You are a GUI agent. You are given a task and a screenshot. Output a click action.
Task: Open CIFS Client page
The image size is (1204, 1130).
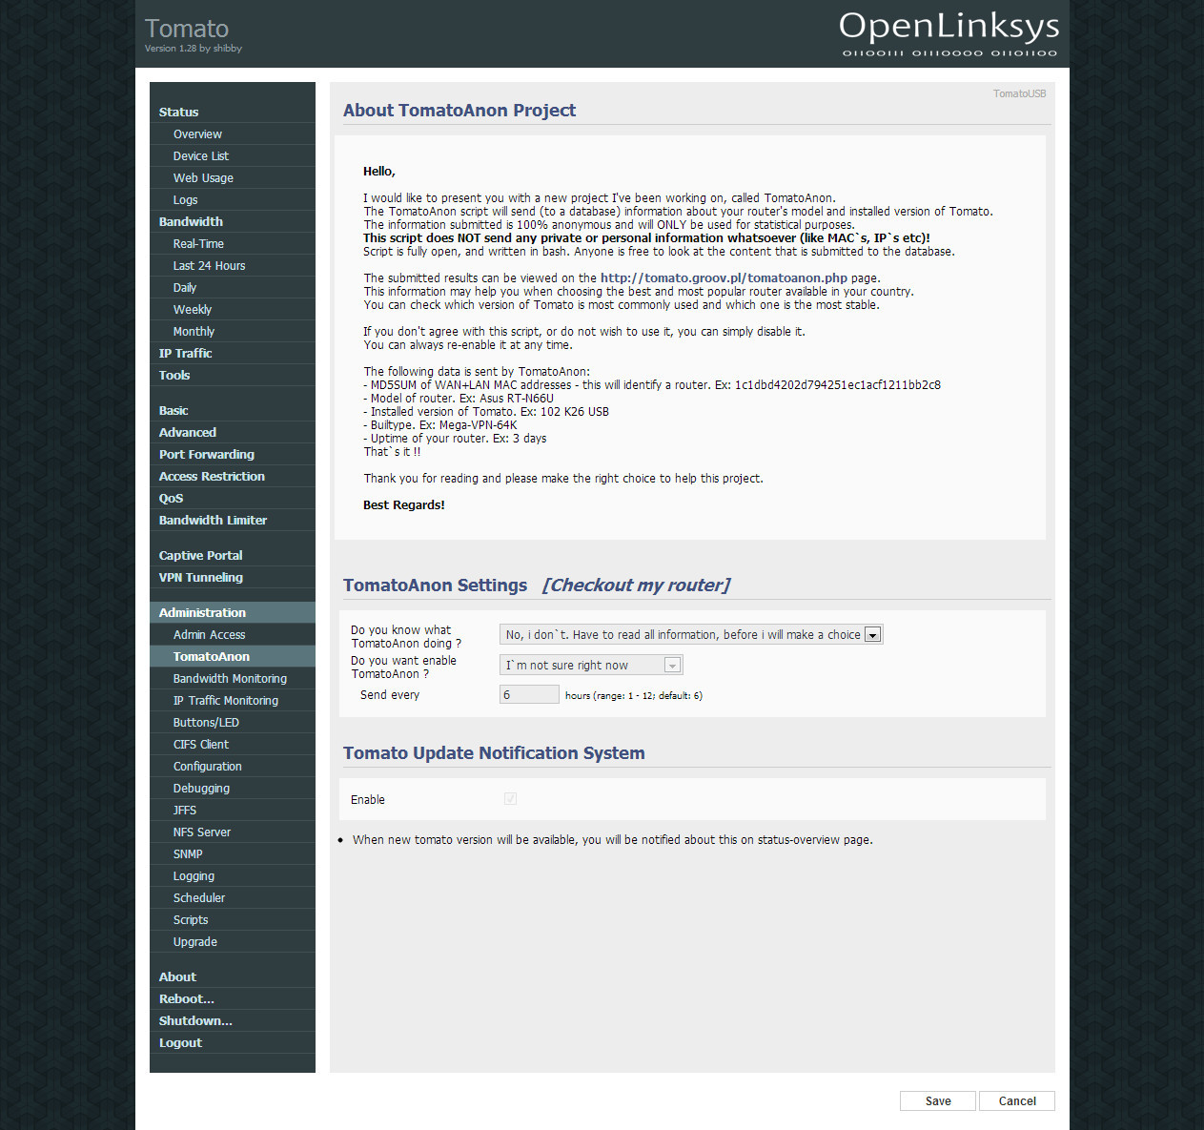(232, 745)
